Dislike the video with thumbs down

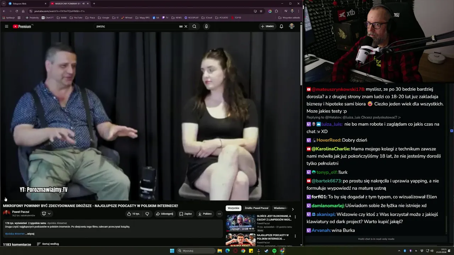coord(147,214)
